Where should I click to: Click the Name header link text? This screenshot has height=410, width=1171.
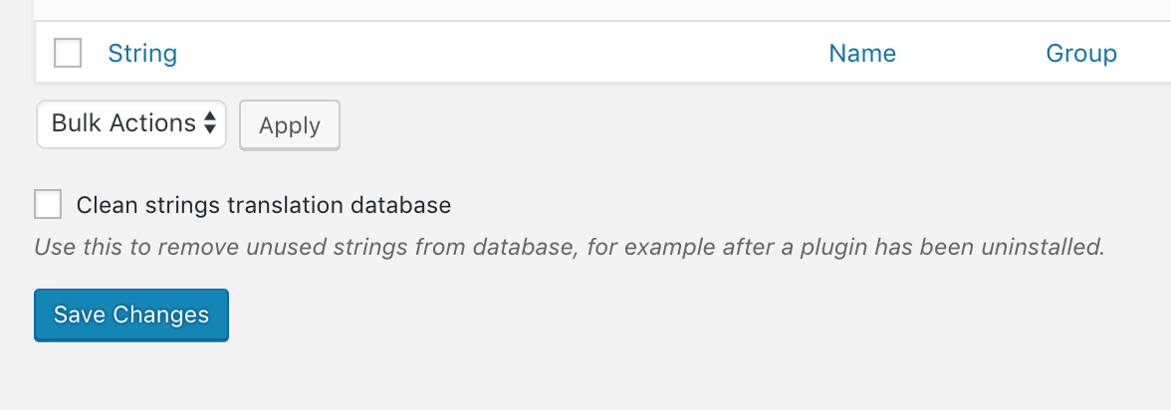pyautogui.click(x=862, y=53)
